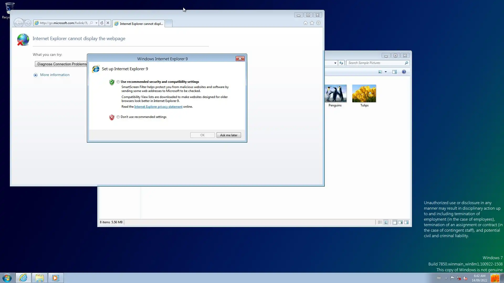Click the IE Home icon
This screenshot has width=504, height=283.
point(305,23)
